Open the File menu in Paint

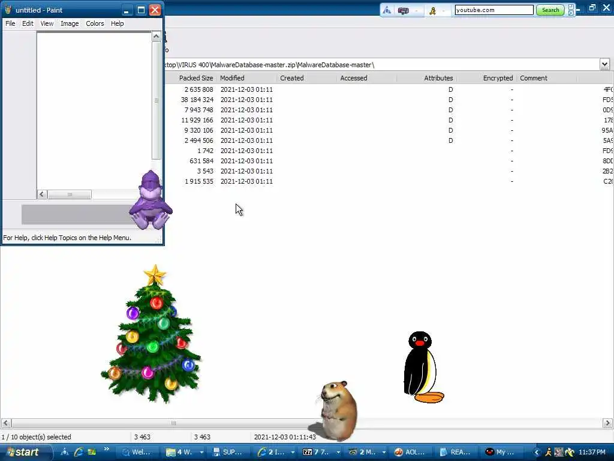coord(10,23)
